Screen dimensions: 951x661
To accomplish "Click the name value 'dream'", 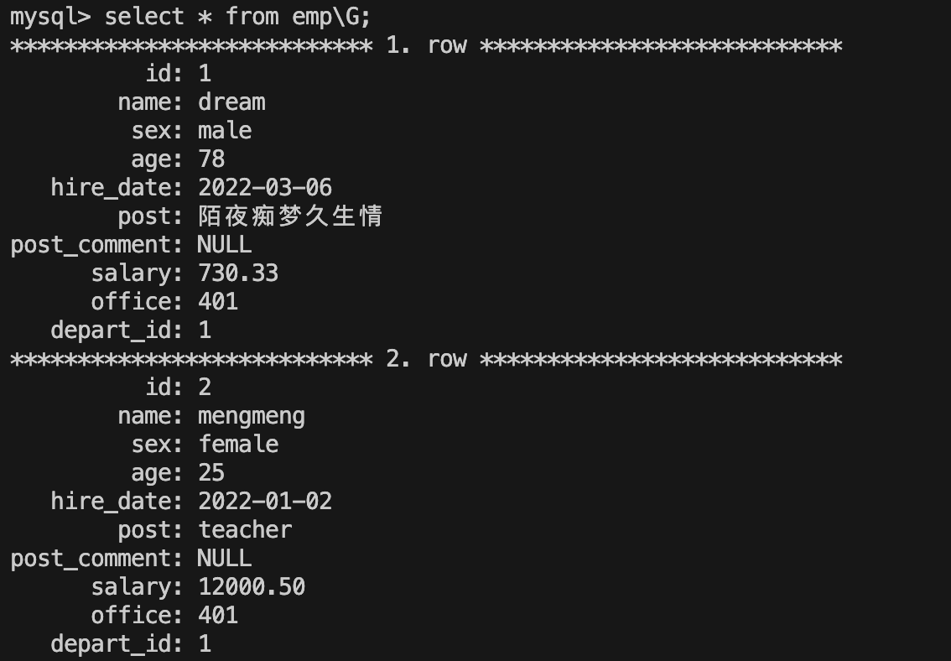I will click(x=231, y=101).
